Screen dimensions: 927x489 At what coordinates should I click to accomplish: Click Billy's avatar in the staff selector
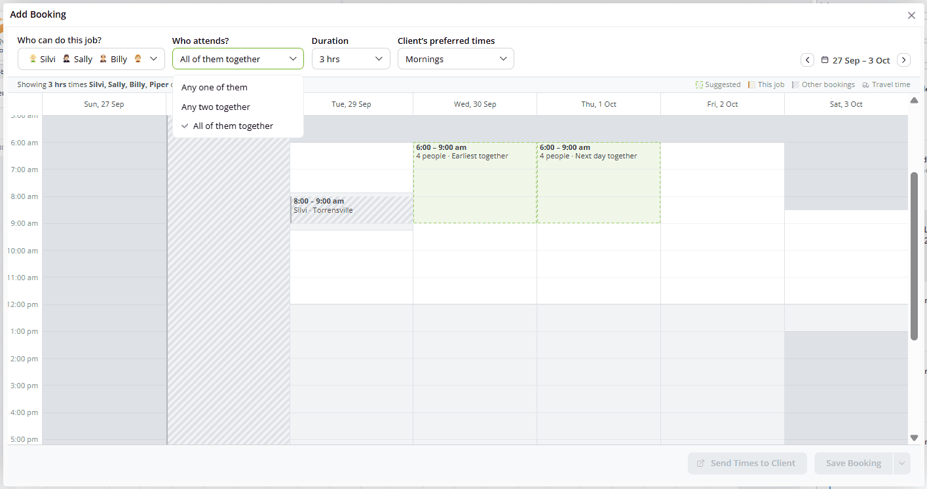pos(103,59)
